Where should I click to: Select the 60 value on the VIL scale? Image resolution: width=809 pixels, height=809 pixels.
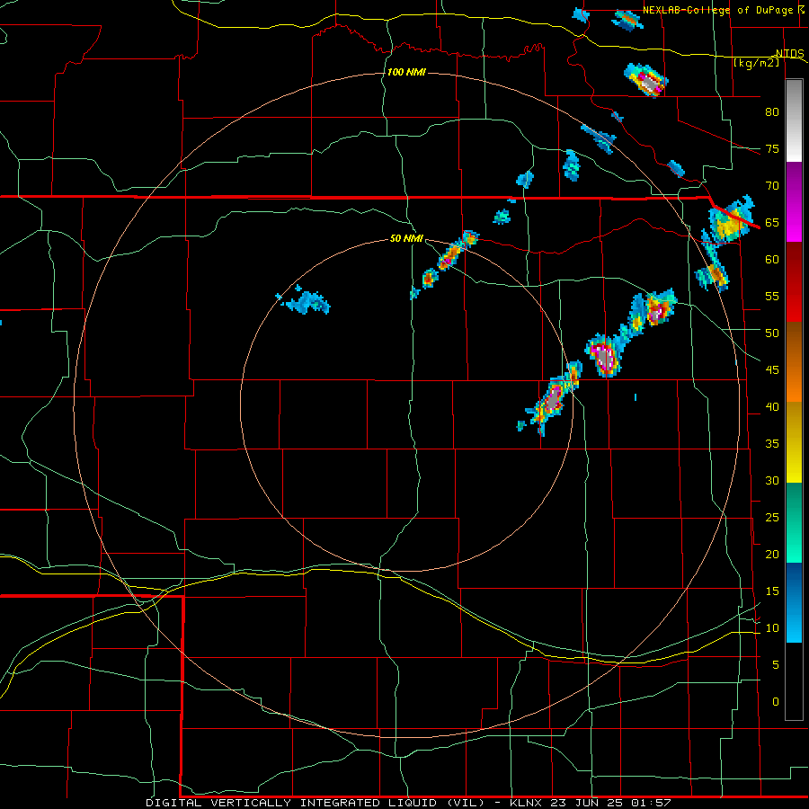point(772,260)
